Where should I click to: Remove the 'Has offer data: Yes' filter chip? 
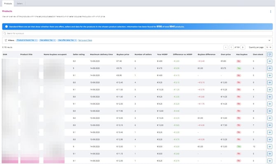(x=75, y=40)
